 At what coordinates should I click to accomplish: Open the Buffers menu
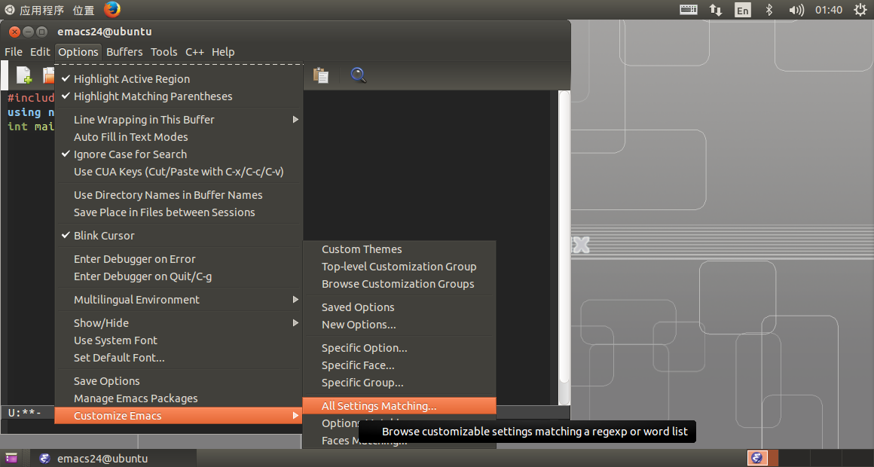(124, 52)
